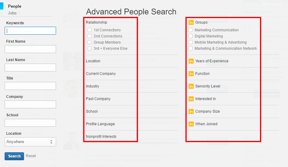Switch to the People search tab
The width and height of the screenshot is (288, 167).
(14, 6)
